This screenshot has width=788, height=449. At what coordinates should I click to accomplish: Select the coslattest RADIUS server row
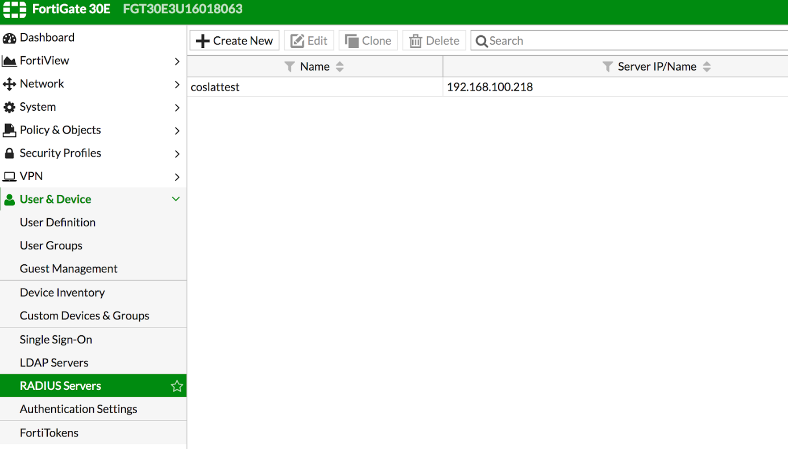[488, 87]
